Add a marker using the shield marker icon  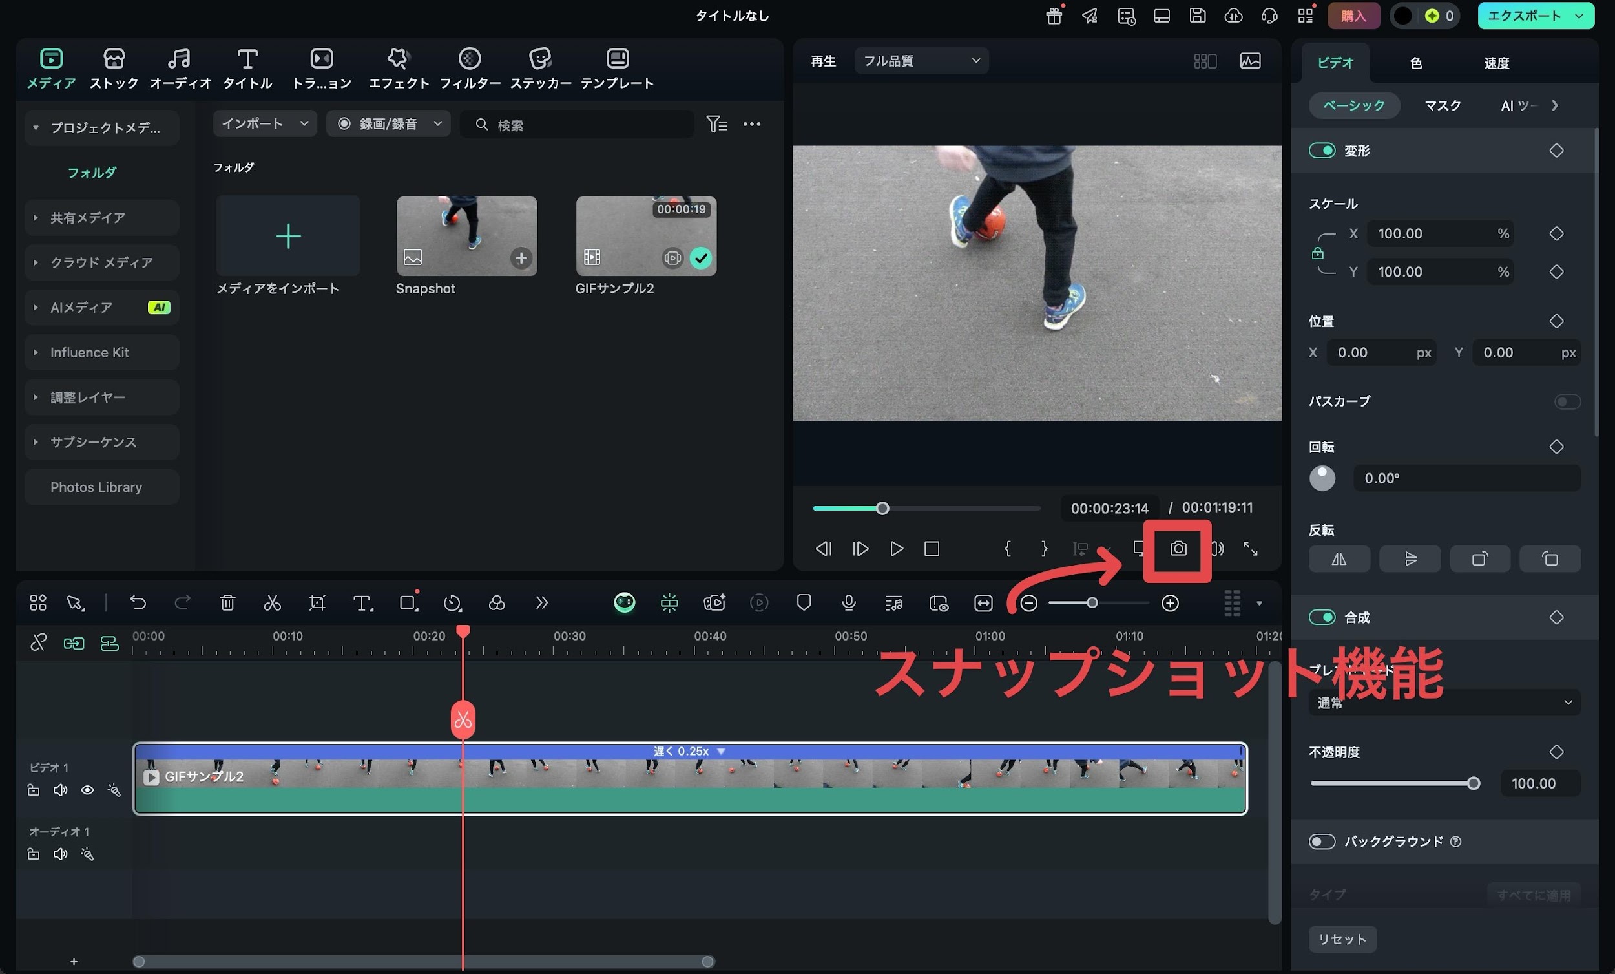coord(804,602)
